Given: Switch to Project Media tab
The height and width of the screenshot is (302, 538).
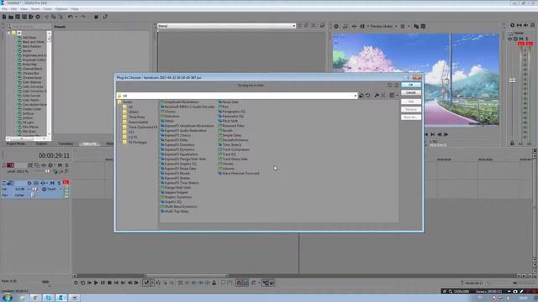Looking at the screenshot, I should 16,143.
